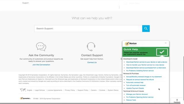The height and width of the screenshot is (104, 184).
Task: Open Request an annual renewal fee refund
Action: 140,80
